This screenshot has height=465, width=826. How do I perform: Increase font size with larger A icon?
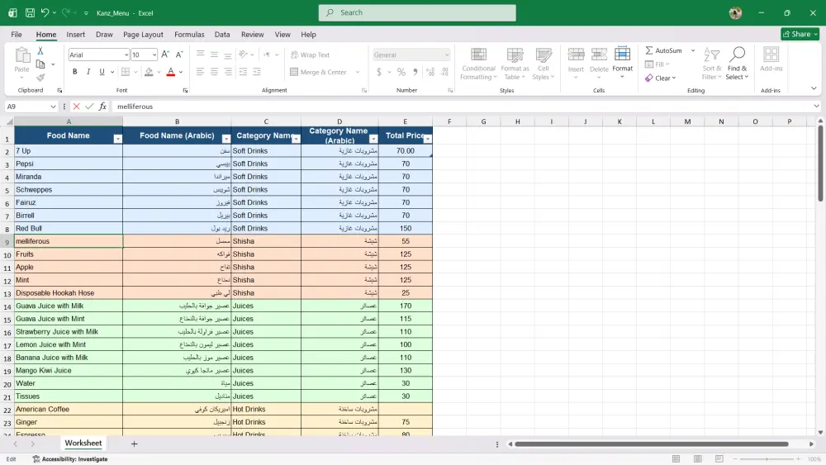point(165,55)
